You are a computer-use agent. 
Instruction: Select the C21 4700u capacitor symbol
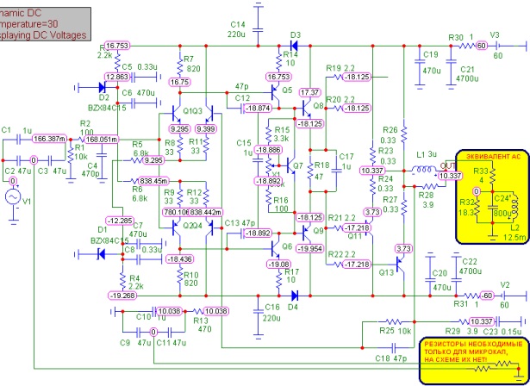[x=450, y=63]
